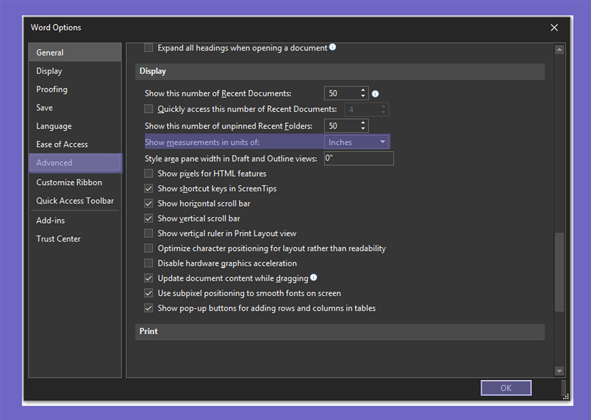Click the scroll down arrow

point(559,371)
